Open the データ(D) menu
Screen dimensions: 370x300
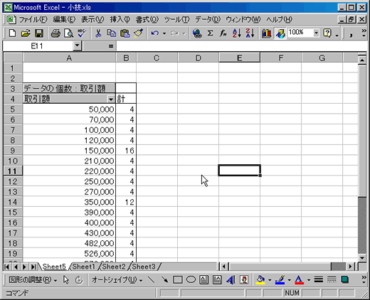tap(208, 19)
